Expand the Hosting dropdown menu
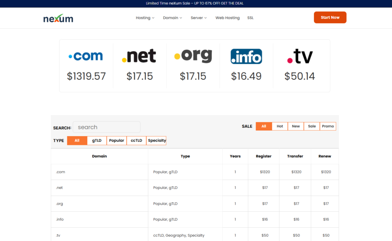This screenshot has height=241, width=392. coord(145,18)
